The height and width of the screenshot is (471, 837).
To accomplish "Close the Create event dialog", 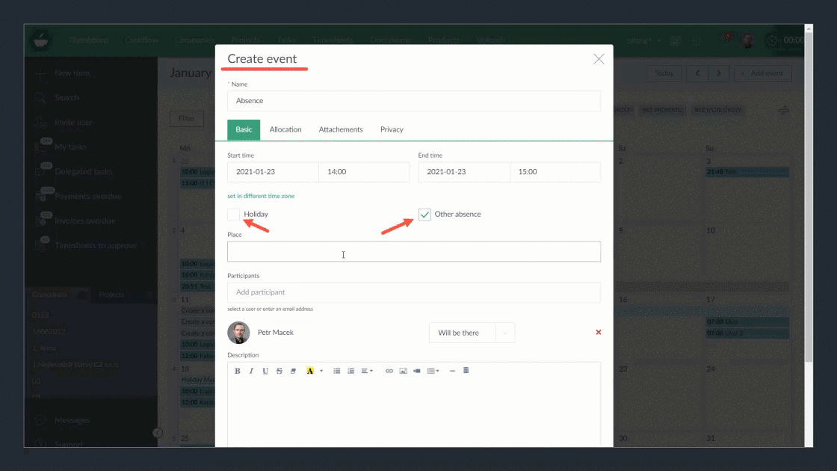I will tap(599, 59).
